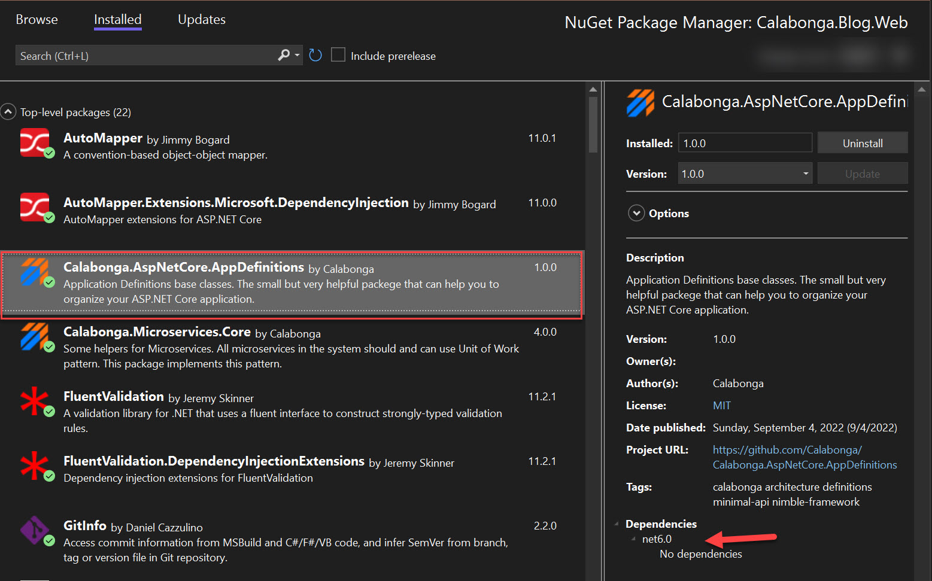The image size is (932, 581).
Task: Click the FluentValidation asterisk icon
Action: click(x=35, y=401)
